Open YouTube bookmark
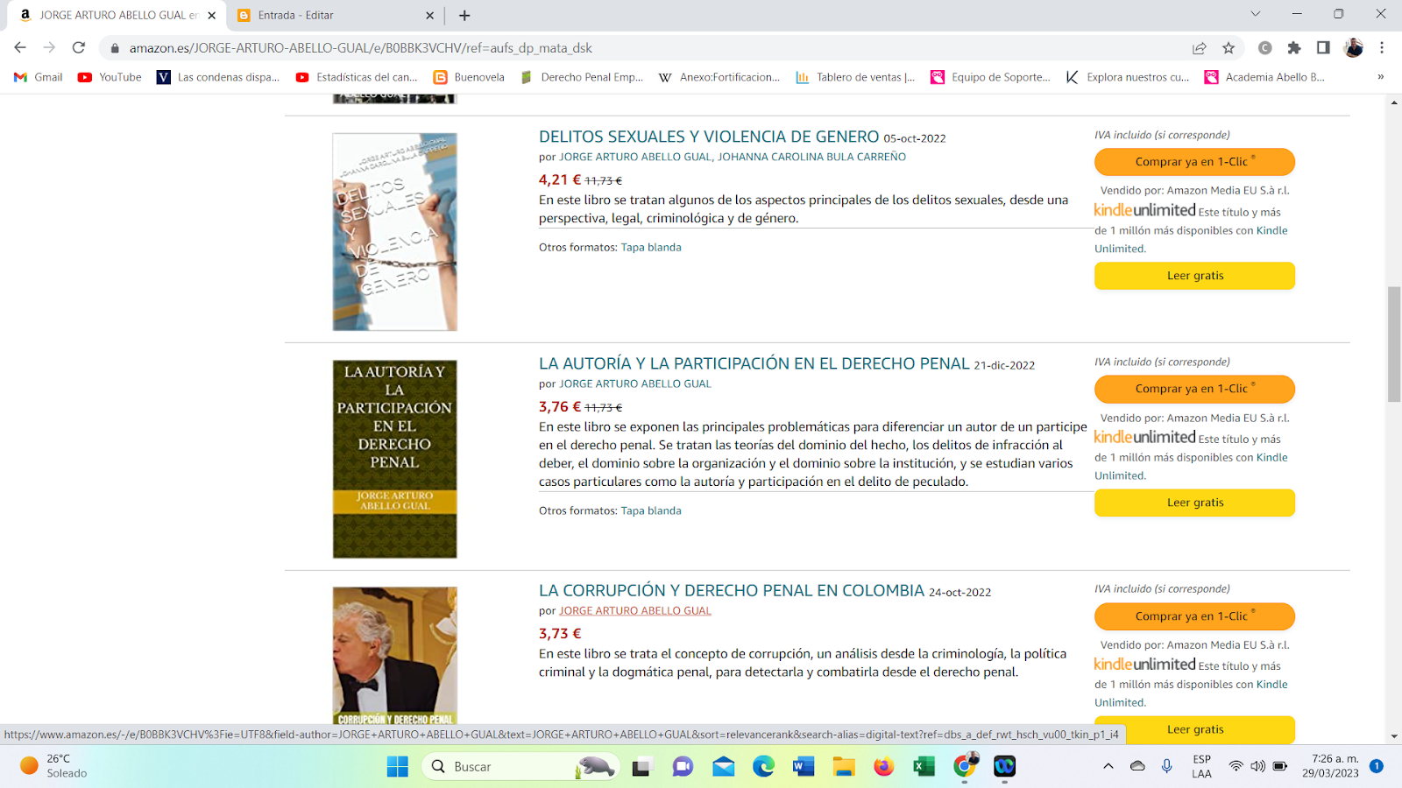This screenshot has width=1402, height=788. pos(110,77)
